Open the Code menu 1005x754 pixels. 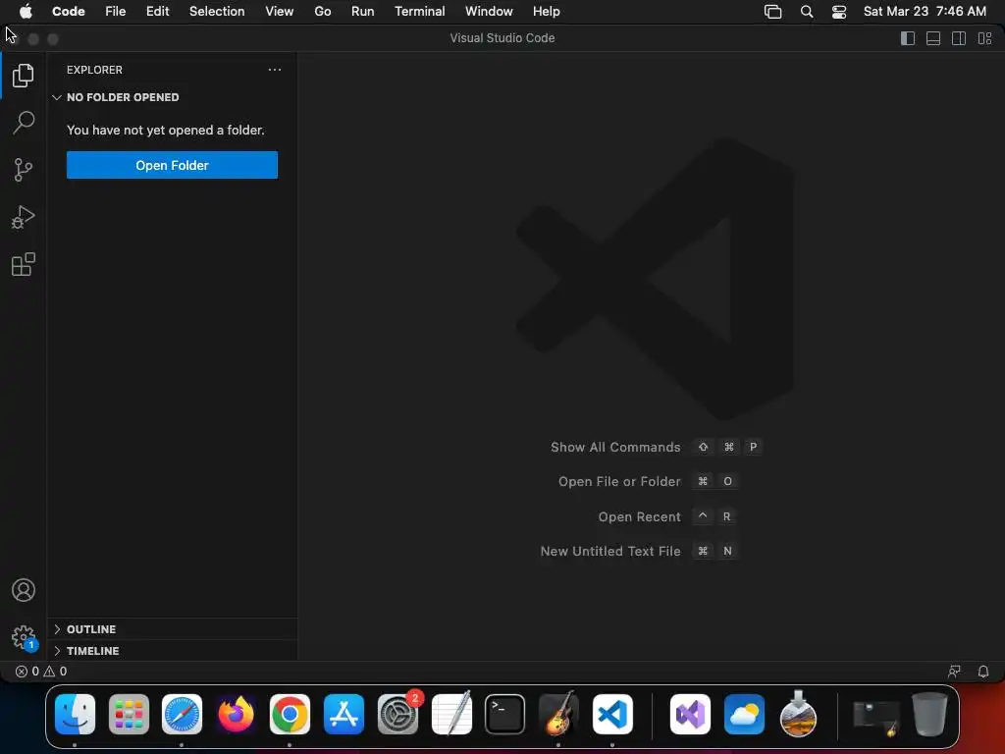point(69,12)
